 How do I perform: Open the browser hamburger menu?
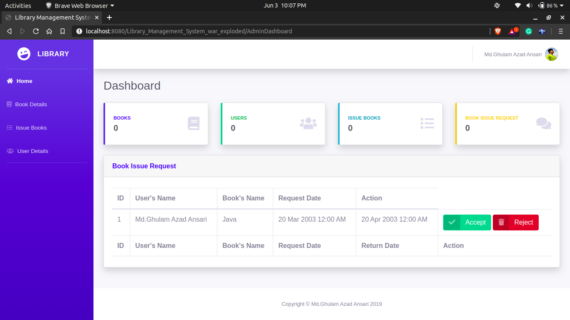pos(561,31)
